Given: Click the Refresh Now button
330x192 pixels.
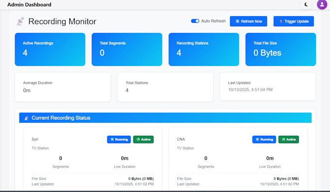Looking at the screenshot, I should click(248, 21).
